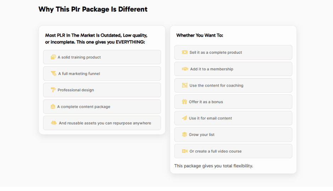This screenshot has width=333, height=191.
Task: Click the stacked cards icon beside solid training product
Action: pyautogui.click(x=53, y=57)
